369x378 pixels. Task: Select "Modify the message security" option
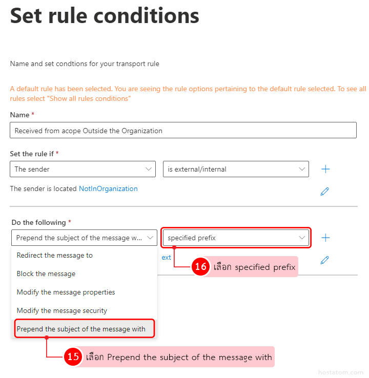(62, 310)
